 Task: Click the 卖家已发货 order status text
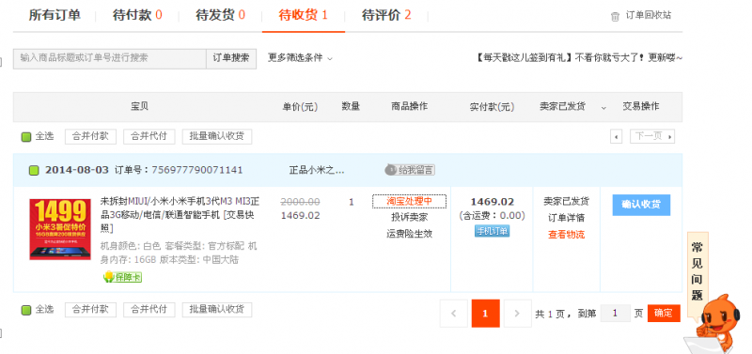(567, 201)
